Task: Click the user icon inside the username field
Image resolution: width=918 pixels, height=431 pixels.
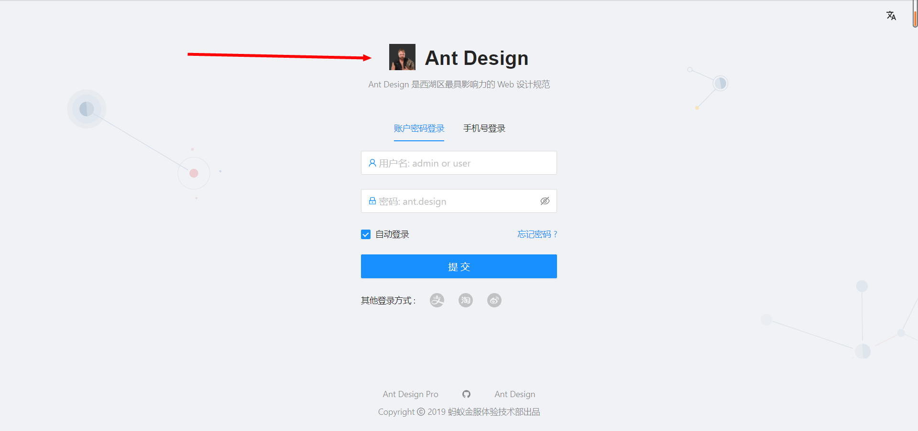Action: (x=372, y=163)
